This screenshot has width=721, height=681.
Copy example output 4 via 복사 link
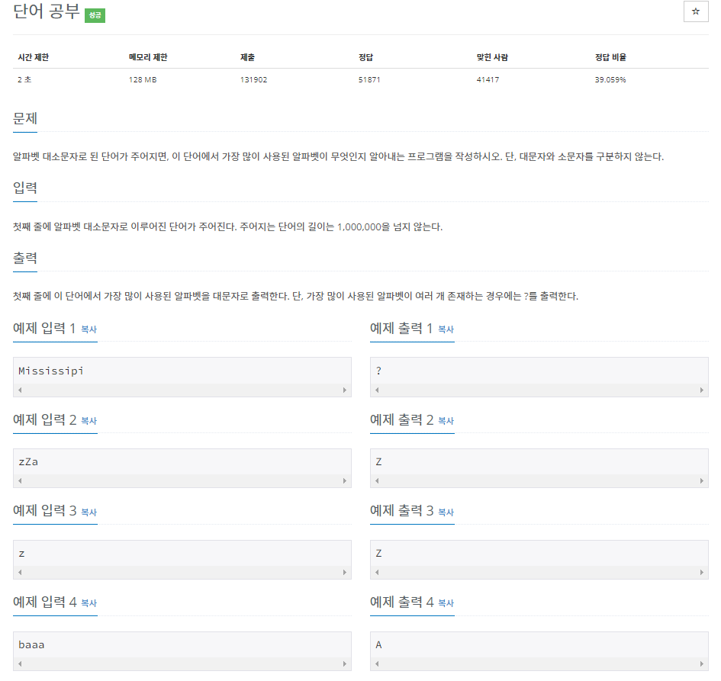(446, 603)
